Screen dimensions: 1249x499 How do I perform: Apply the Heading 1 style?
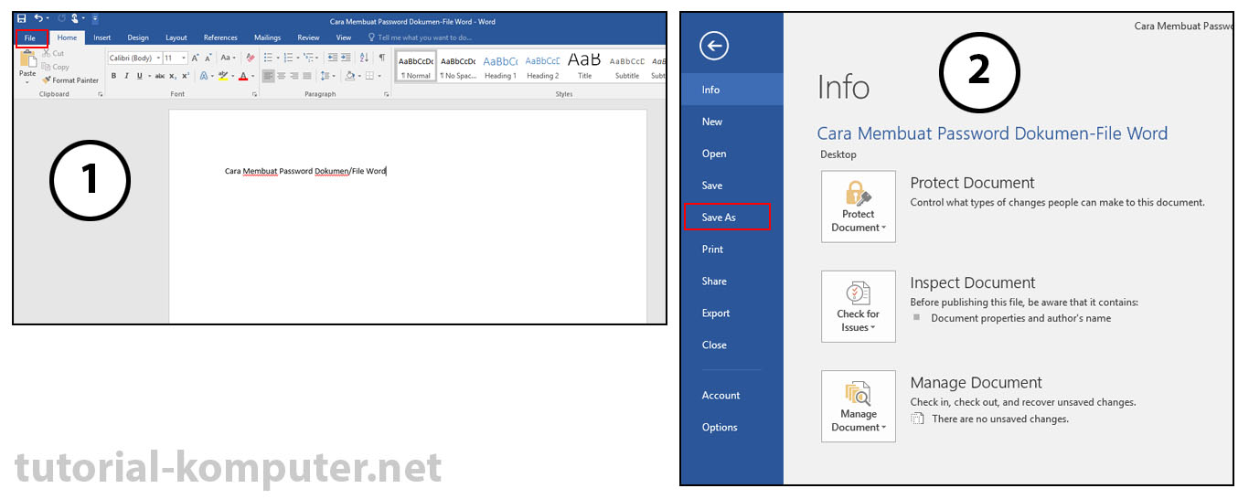tap(500, 67)
